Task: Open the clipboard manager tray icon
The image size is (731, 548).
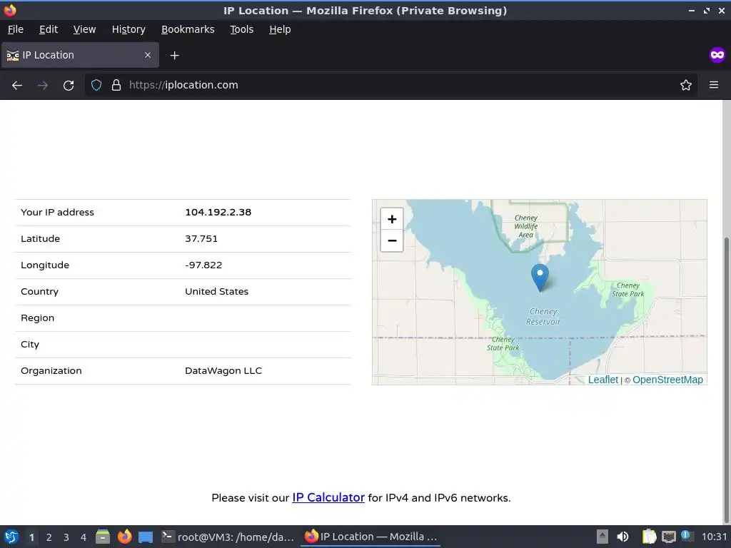Action: pyautogui.click(x=649, y=537)
